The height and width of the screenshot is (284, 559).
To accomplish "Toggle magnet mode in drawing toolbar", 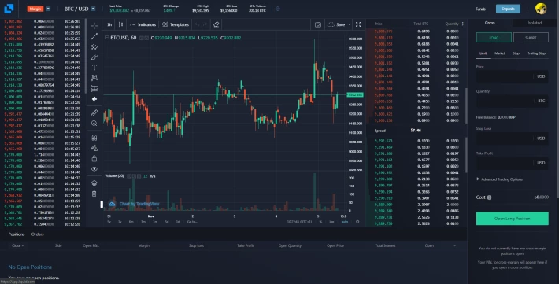I will [94, 138].
